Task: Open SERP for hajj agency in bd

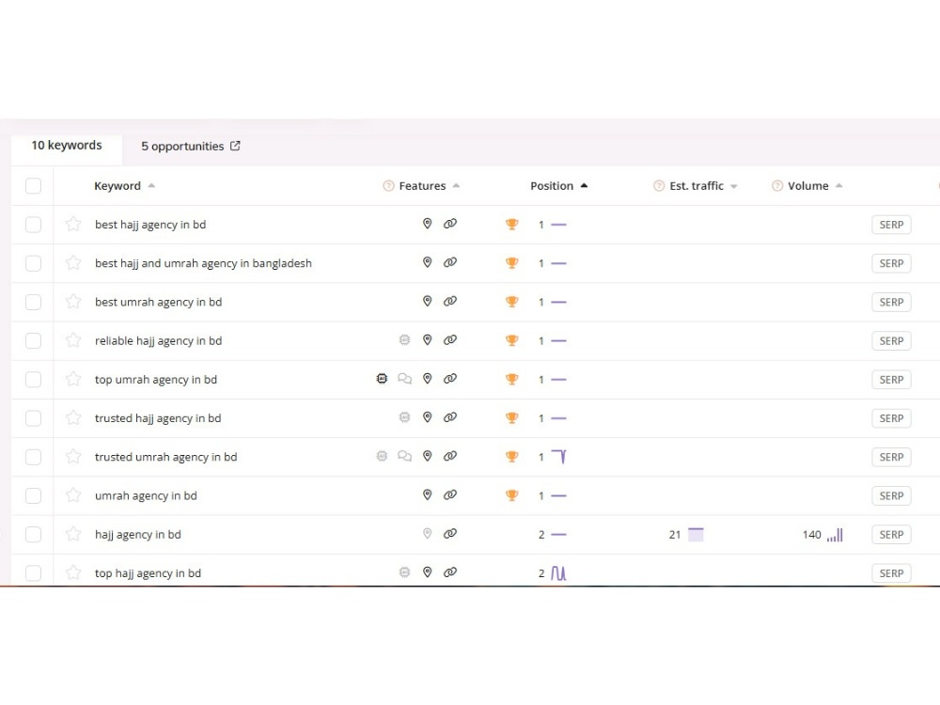Action: click(891, 535)
